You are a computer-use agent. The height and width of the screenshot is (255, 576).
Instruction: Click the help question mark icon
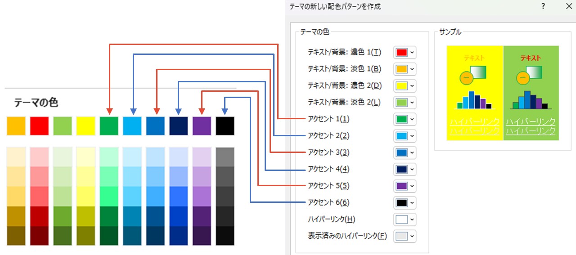click(543, 7)
